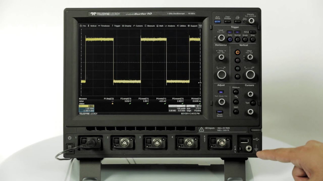Select the P3:max(C1) measurement
The height and width of the screenshot is (181, 323).
pos(143,99)
